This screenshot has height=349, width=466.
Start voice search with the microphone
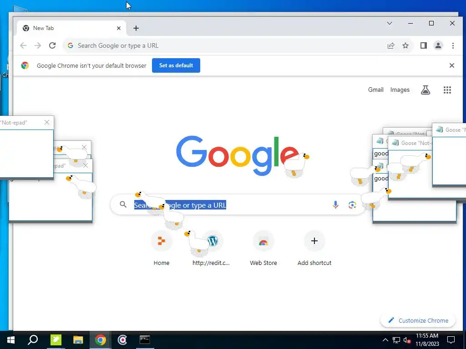tap(335, 205)
